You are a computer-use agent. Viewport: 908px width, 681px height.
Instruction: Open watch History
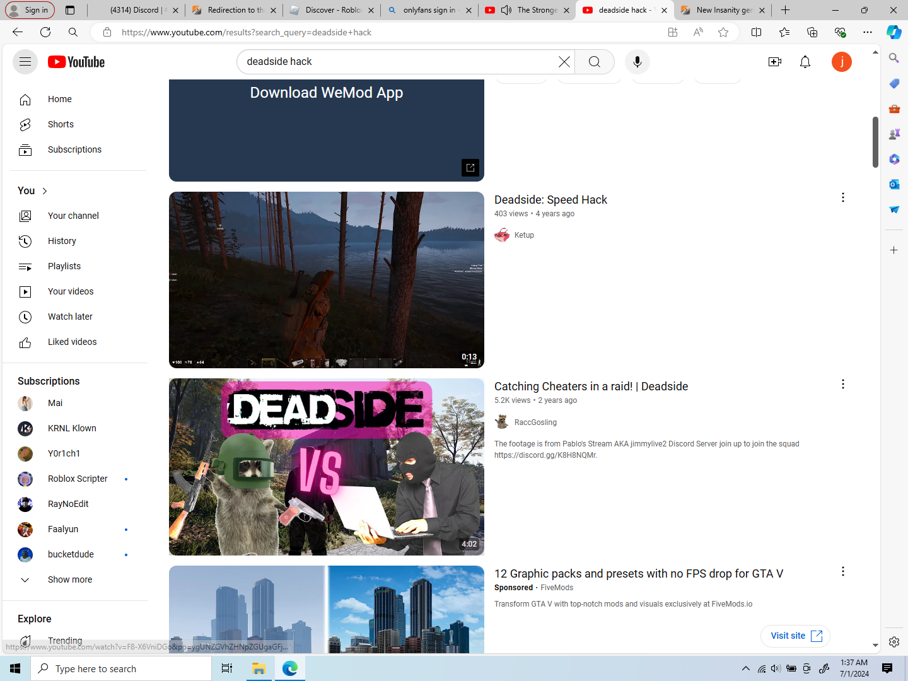tap(78, 241)
